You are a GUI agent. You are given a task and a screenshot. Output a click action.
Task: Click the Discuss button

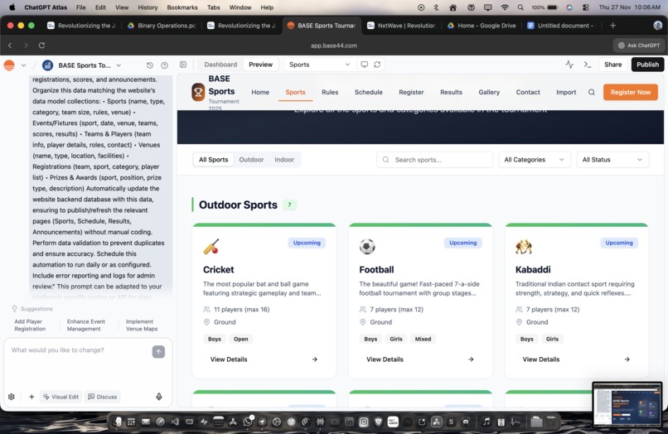click(x=102, y=397)
